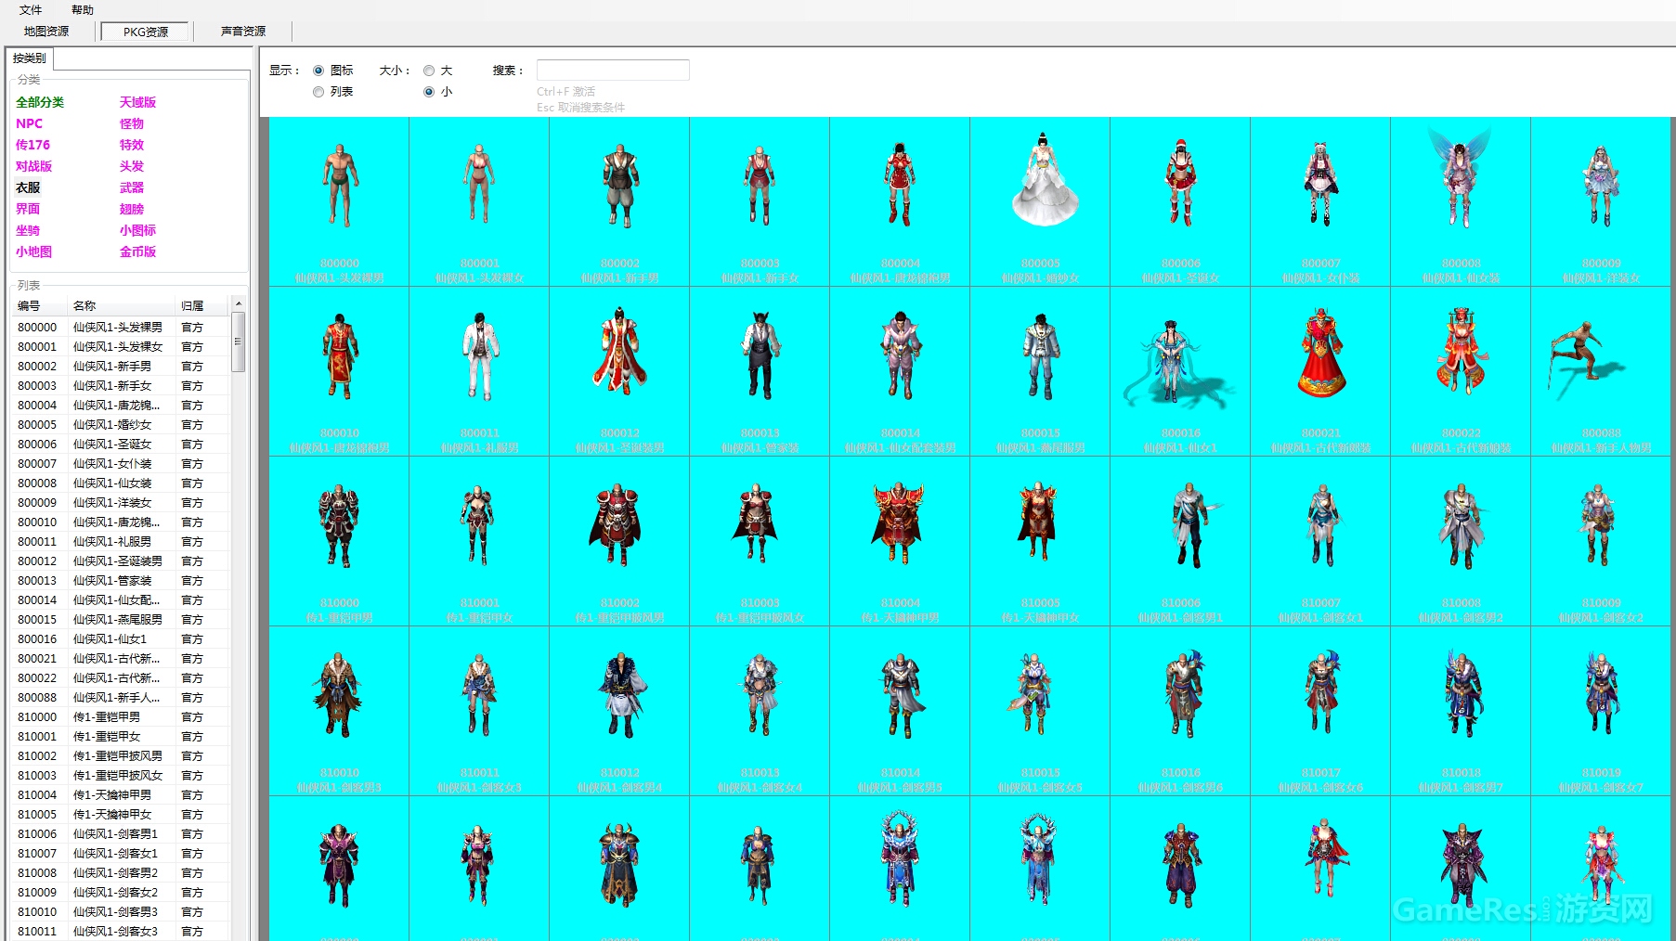Sort list by 归属 column header
Image resolution: width=1676 pixels, height=941 pixels.
[201, 305]
